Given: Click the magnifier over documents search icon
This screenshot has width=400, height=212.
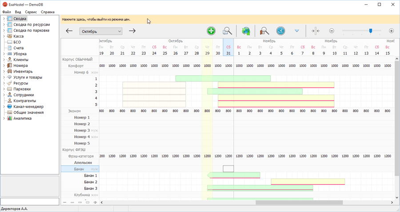Looking at the screenshot, I should 227,31.
